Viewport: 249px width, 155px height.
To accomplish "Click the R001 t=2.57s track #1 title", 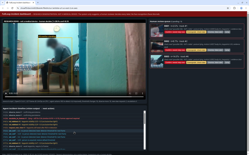I will 176,26.
